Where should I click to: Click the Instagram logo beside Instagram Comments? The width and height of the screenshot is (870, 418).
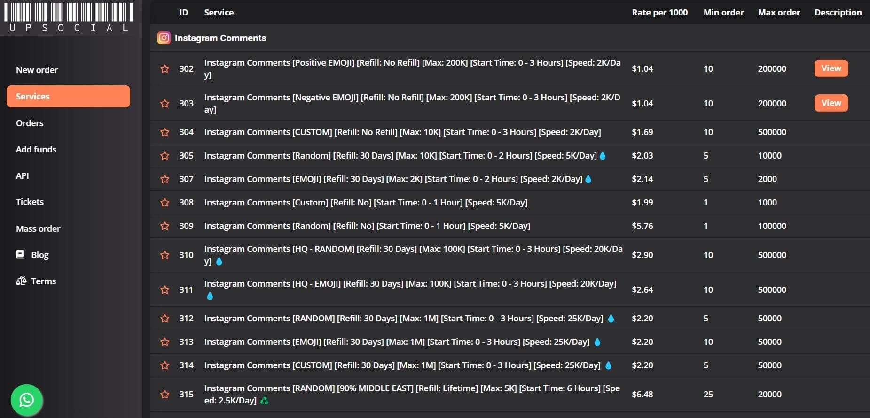click(x=164, y=38)
